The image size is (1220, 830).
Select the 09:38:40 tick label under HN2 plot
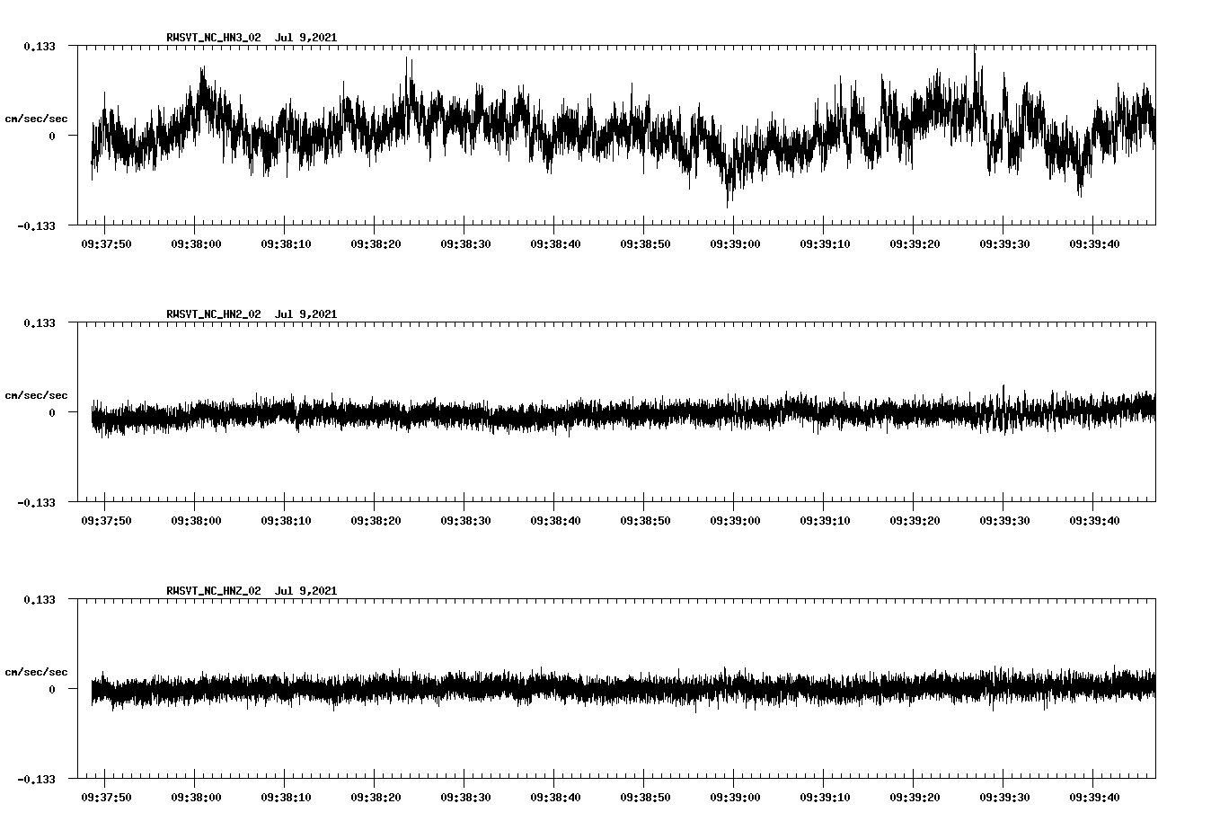pyautogui.click(x=555, y=521)
